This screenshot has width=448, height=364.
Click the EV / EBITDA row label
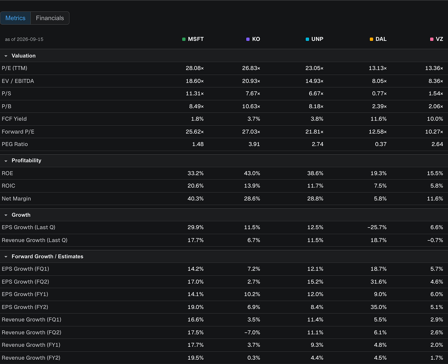click(x=18, y=81)
